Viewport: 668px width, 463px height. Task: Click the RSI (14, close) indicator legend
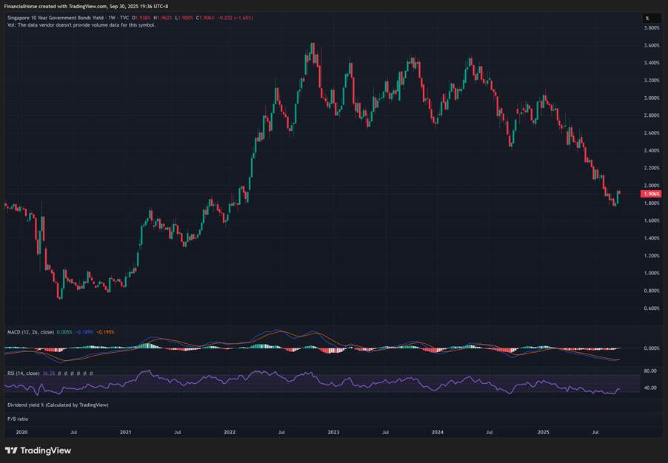point(26,373)
